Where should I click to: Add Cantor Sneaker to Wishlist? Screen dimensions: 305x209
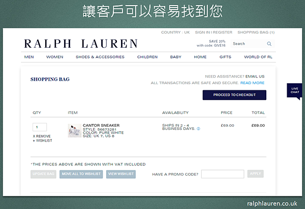coord(42,141)
